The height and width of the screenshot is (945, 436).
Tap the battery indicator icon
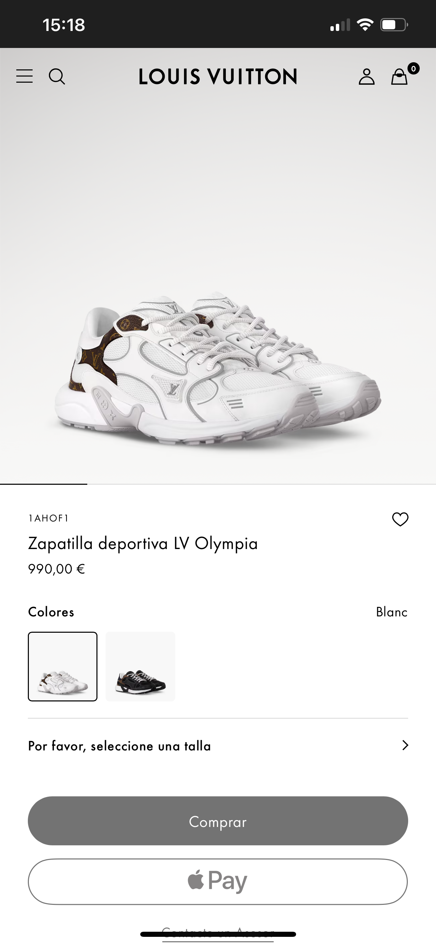click(394, 25)
